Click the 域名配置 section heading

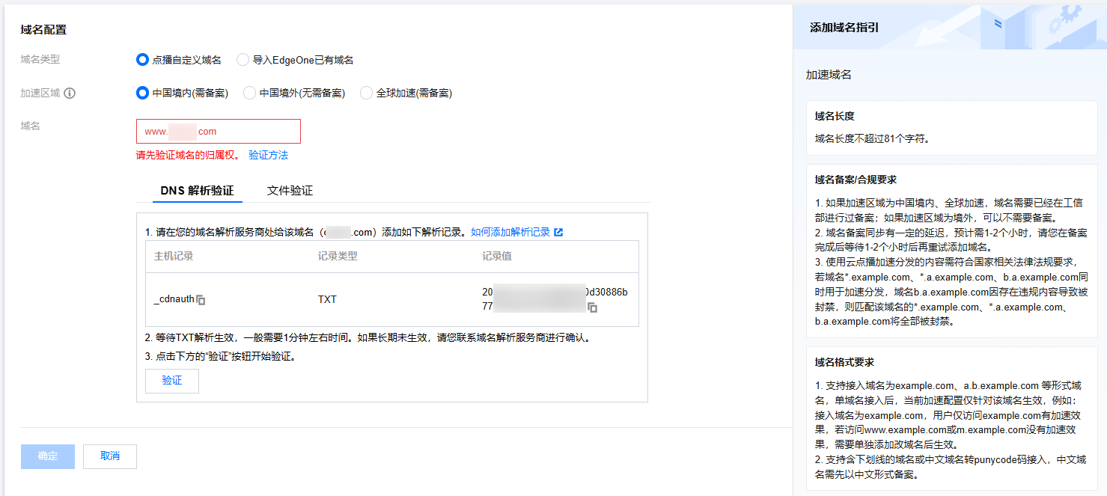pyautogui.click(x=43, y=30)
